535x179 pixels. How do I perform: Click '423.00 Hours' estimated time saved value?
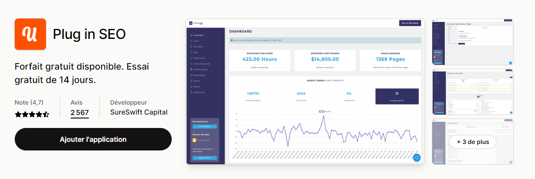(x=260, y=59)
